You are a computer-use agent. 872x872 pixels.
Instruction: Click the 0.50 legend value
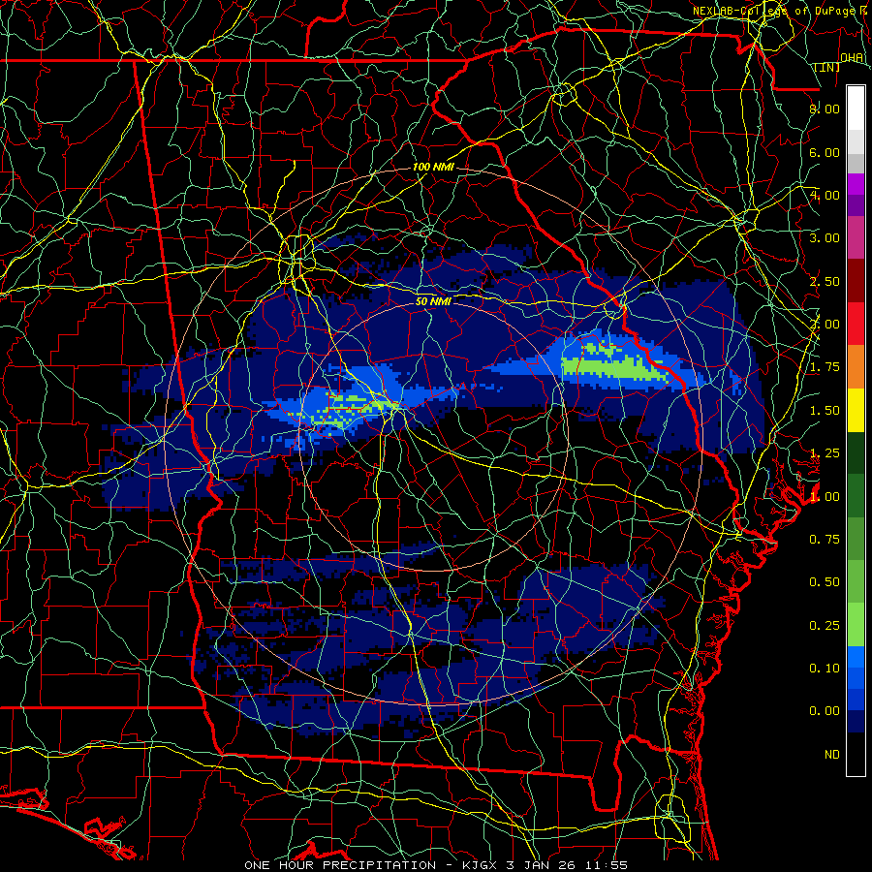[x=825, y=582]
